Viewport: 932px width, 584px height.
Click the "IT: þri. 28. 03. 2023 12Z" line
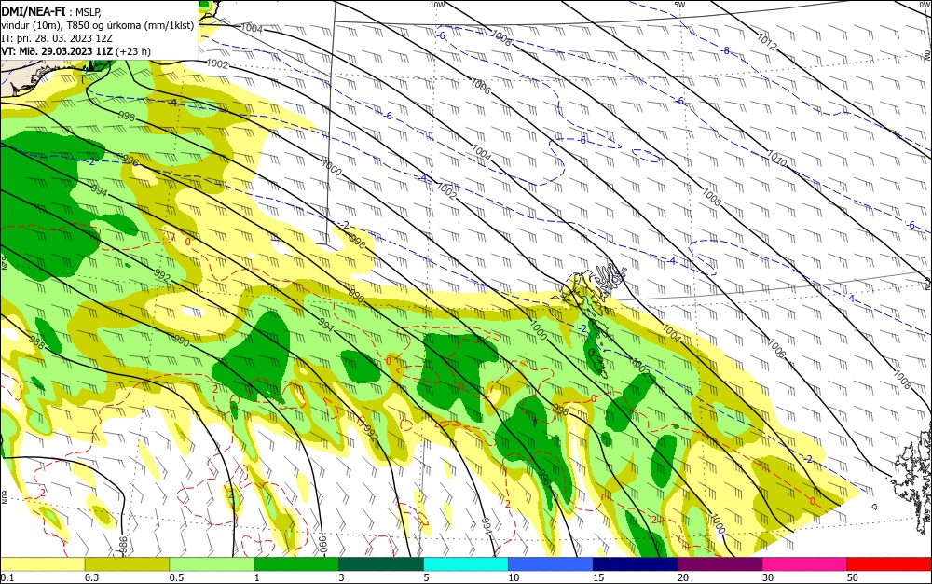click(x=57, y=38)
